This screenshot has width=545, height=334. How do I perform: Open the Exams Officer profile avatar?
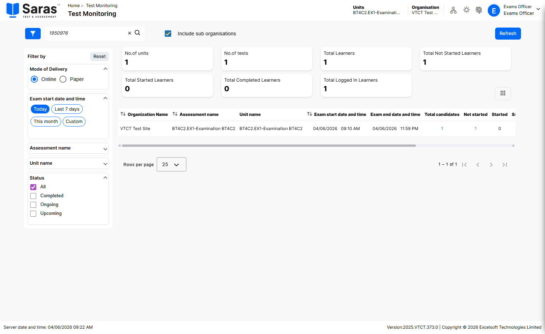494,11
